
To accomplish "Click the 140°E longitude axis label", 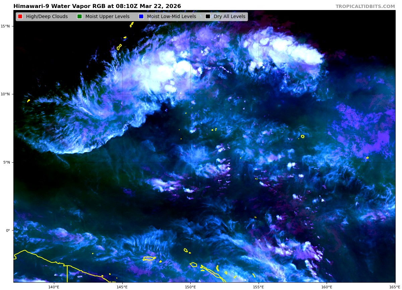I will (54, 287).
